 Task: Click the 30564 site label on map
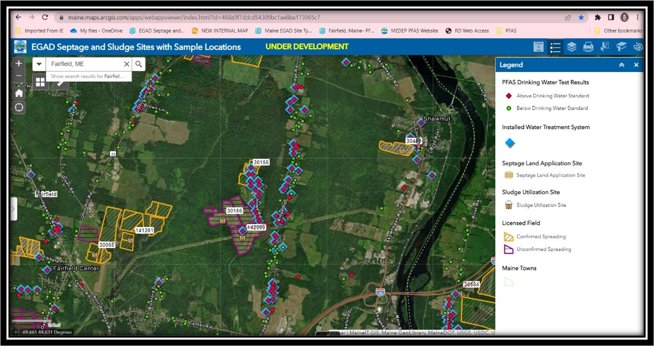471,284
